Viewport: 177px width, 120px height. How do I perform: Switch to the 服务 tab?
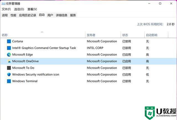click(x=73, y=15)
